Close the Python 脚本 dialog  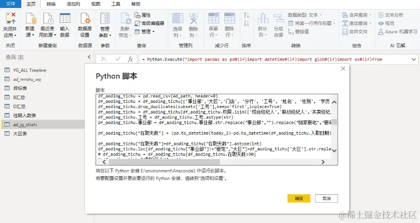point(343,69)
